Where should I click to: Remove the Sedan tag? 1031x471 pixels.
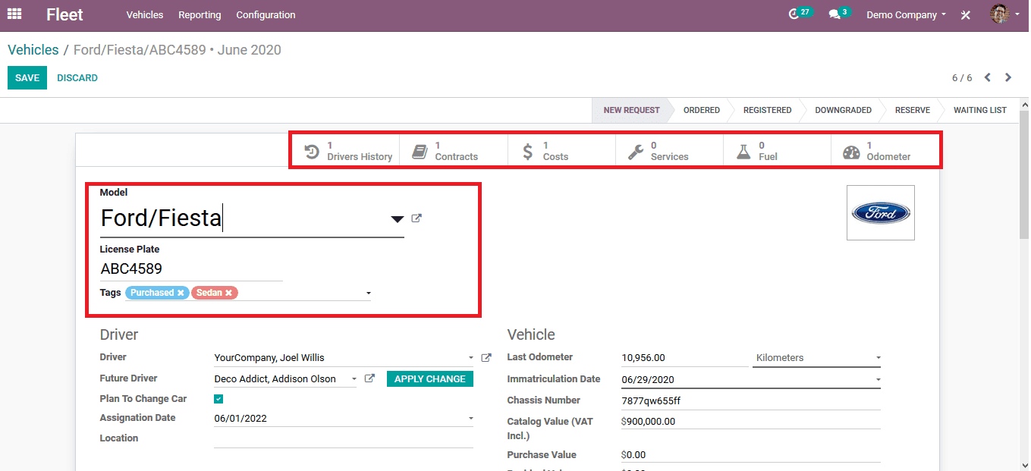coord(228,293)
